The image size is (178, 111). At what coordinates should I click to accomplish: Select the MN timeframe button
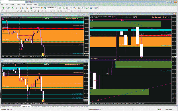click(79, 11)
